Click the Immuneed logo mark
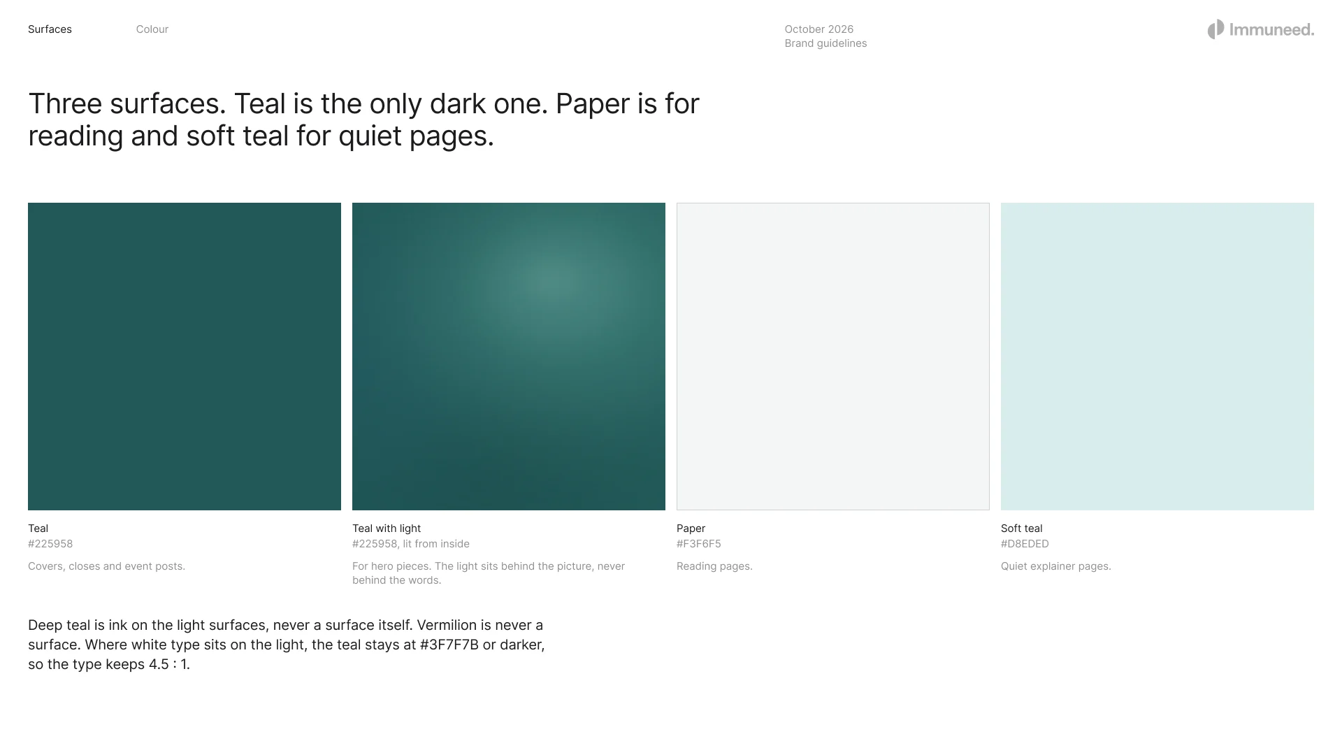1342x755 pixels. [x=1215, y=29]
